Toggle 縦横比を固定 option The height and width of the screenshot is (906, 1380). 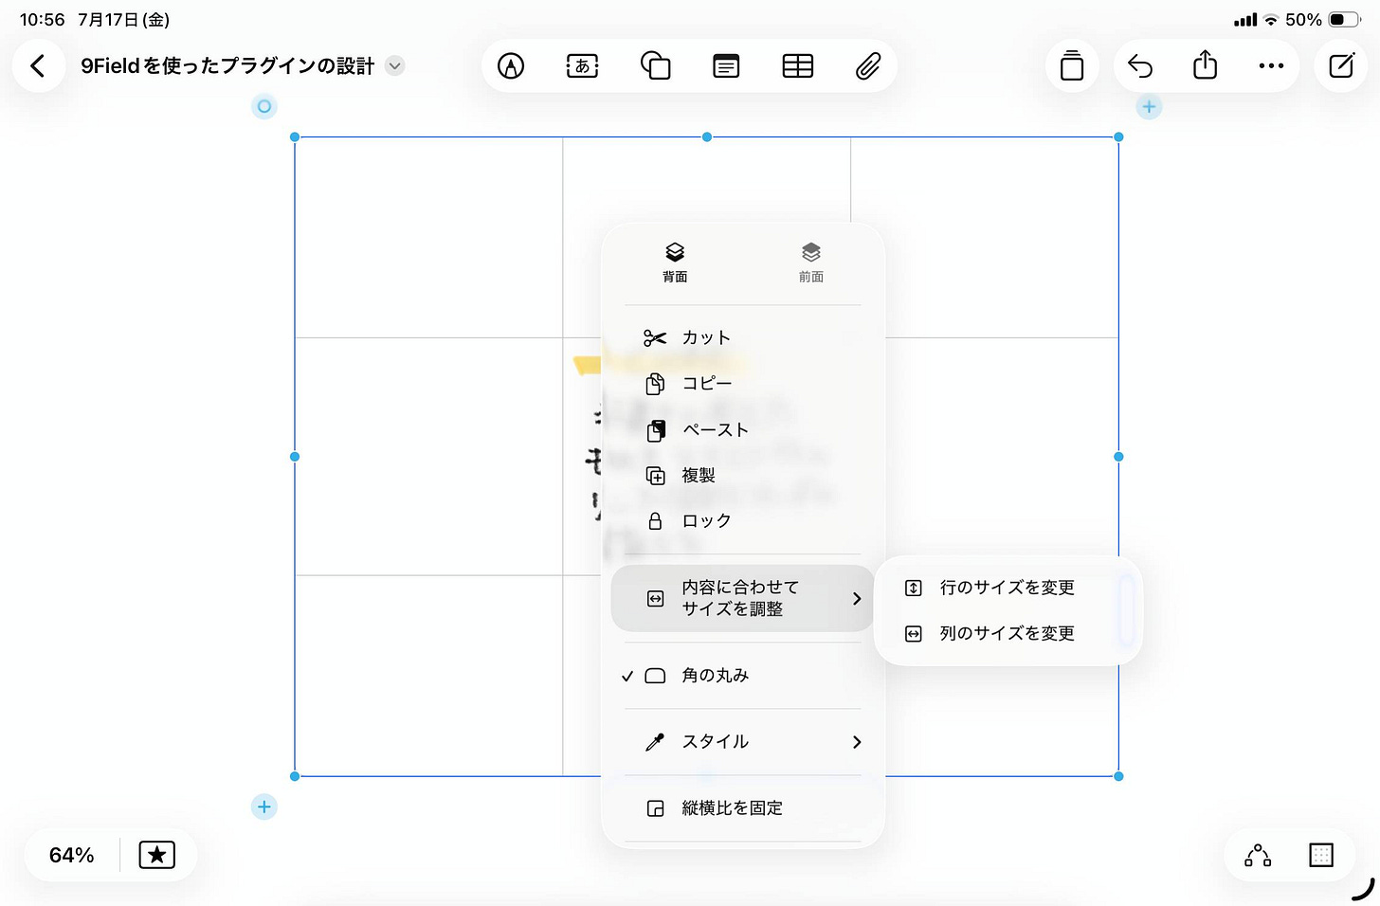743,808
